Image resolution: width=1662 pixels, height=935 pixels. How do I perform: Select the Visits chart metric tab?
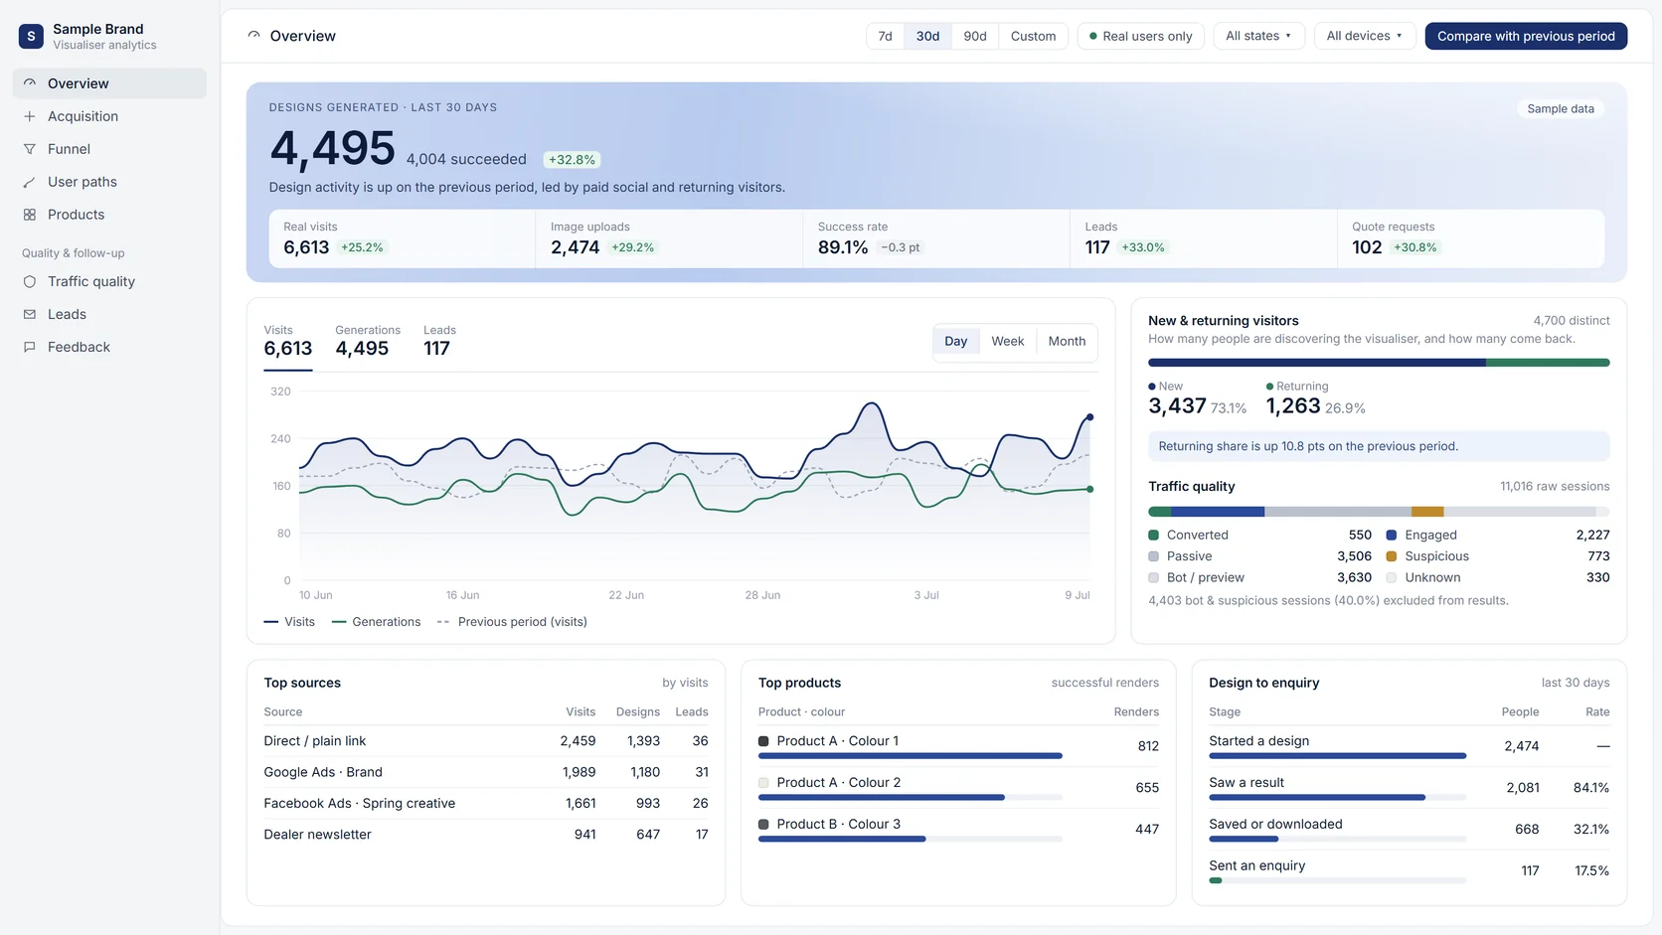(x=287, y=341)
